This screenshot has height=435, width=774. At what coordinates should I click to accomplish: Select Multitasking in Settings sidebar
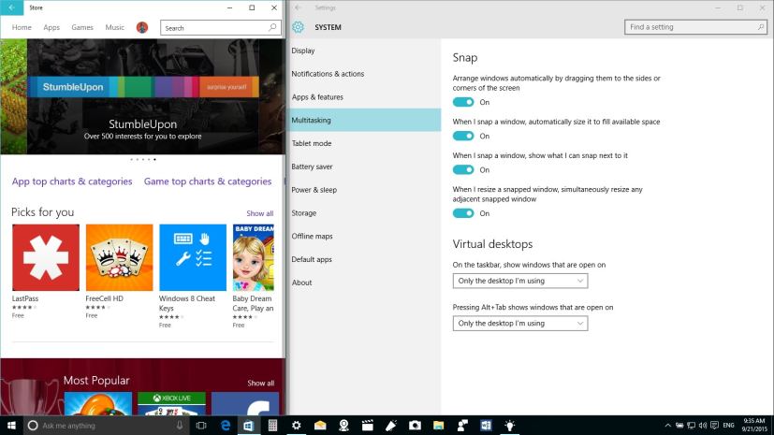coord(365,120)
